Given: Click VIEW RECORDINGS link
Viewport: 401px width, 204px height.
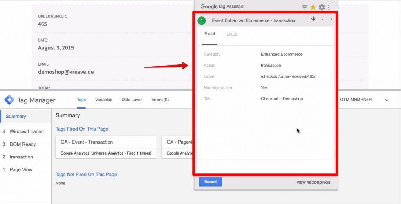Looking at the screenshot, I should point(313,182).
